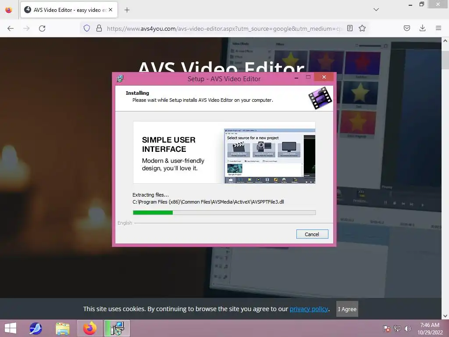The width and height of the screenshot is (449, 337).
Task: Open Firefox downloads panel
Action: coord(422,28)
